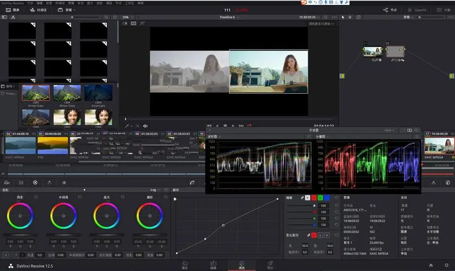Click the viewer stop button

click(225, 126)
